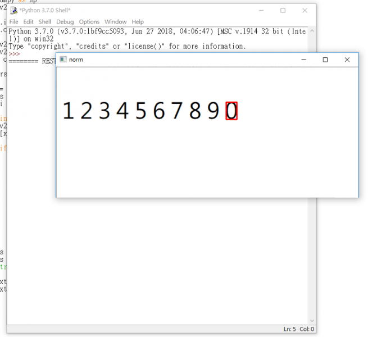The image size is (368, 337).
Task: Click the norm window title icon
Action: (63, 60)
